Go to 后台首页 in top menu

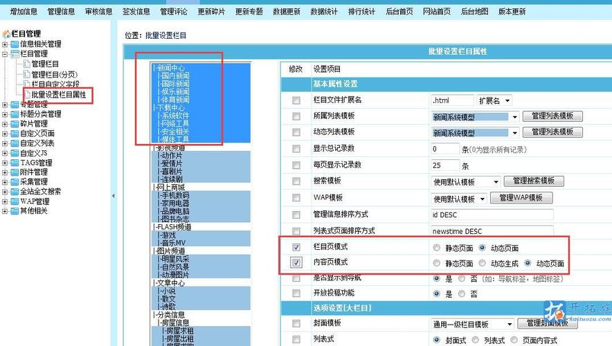pyautogui.click(x=399, y=12)
